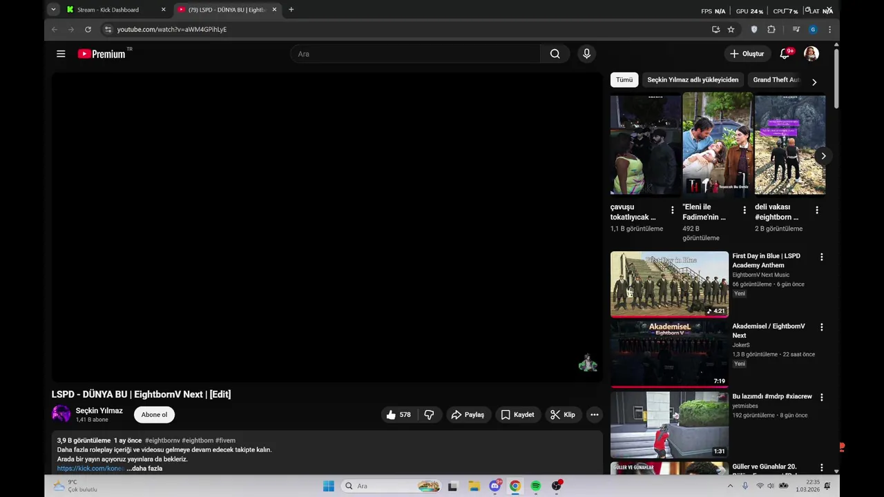View site information icon in address bar
The width and height of the screenshot is (884, 497).
click(107, 30)
